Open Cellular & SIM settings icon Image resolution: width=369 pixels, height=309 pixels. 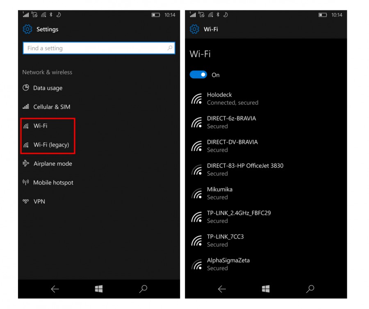click(x=25, y=107)
